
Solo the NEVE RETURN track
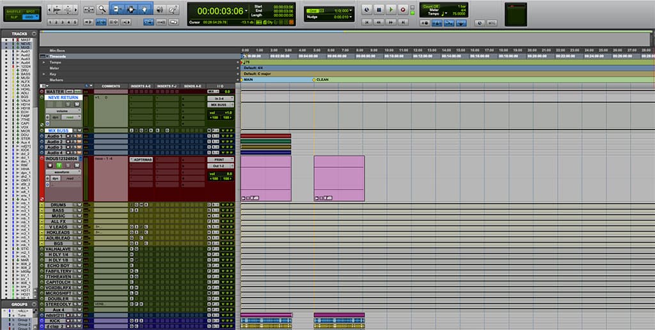68,104
